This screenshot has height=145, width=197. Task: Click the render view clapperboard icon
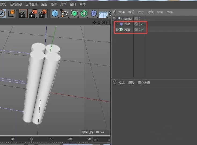click(23, 13)
